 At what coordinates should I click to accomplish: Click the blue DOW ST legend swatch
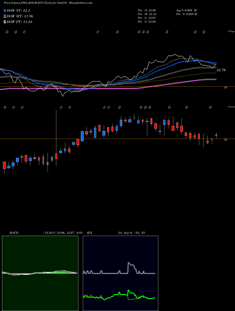(x=5, y=10)
